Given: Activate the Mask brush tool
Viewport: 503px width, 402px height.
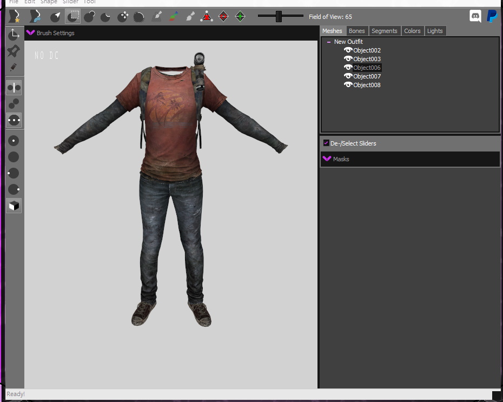Looking at the screenshot, I should (x=73, y=16).
